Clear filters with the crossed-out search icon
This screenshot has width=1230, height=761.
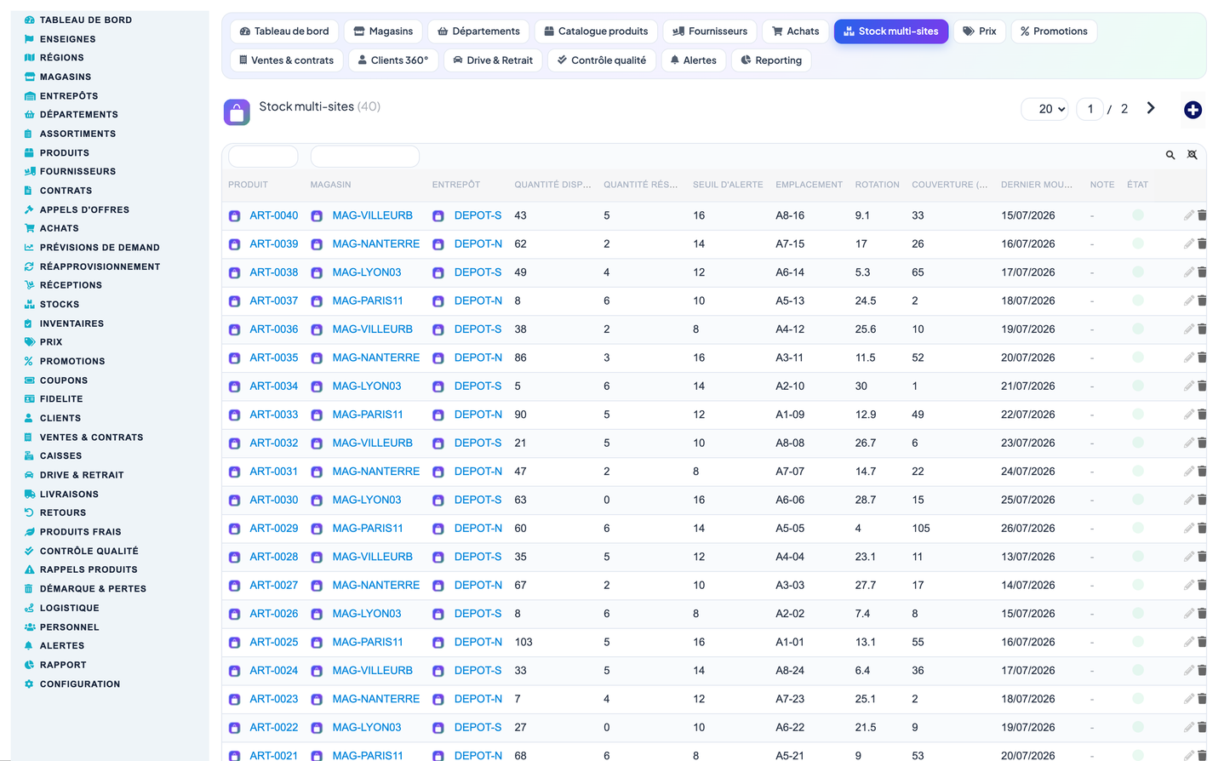(1193, 155)
